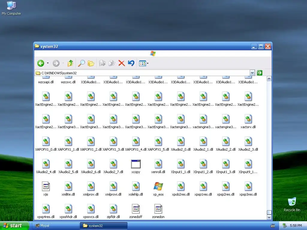Click the XAudio2_3.dll file name
Screen dimensions: 307x230
(248, 149)
